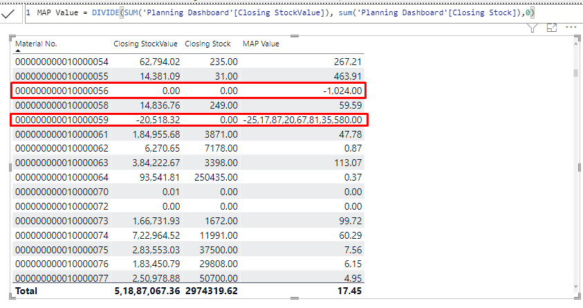The image size is (583, 308).
Task: Select material 000000000010000062 cell
Action: click(62, 148)
